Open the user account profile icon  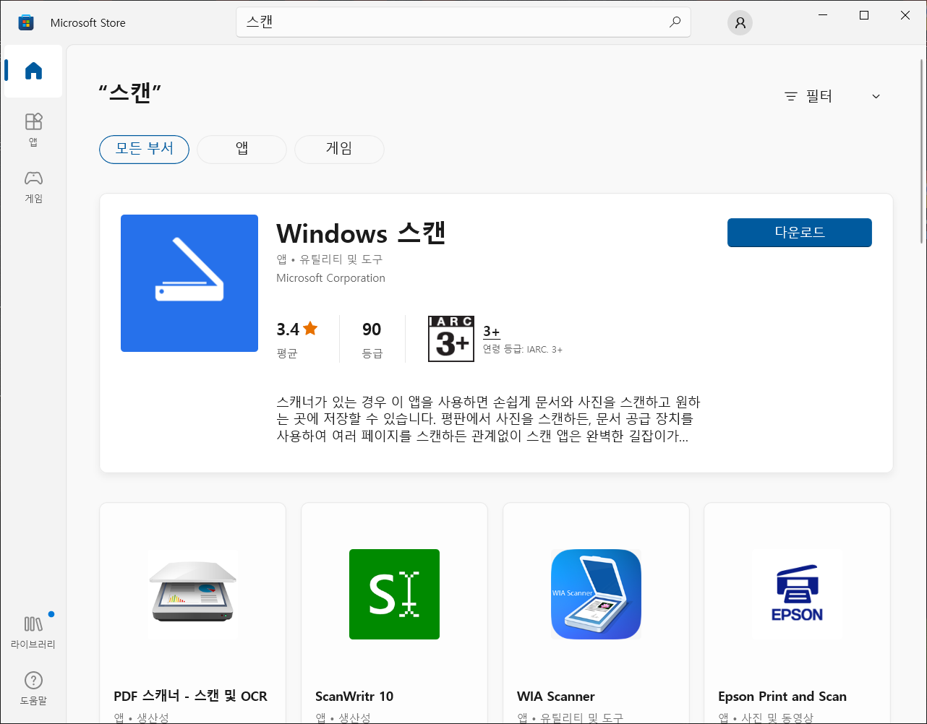tap(740, 22)
